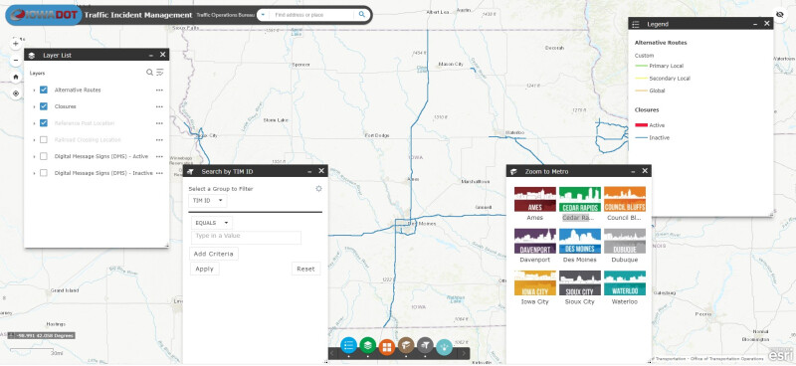Screen dimensions: 796x366
Task: Open teal lightbulb widget icon
Action: tap(444, 347)
